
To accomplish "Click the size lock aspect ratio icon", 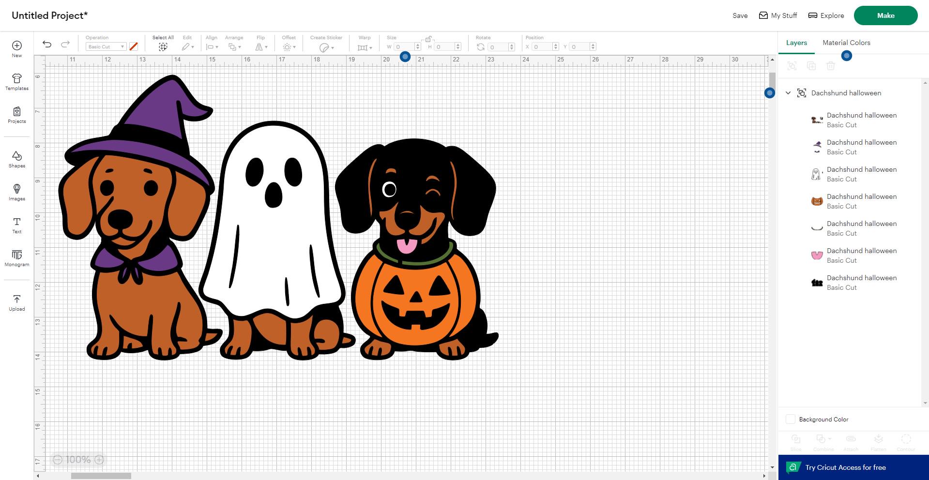I will coord(428,39).
